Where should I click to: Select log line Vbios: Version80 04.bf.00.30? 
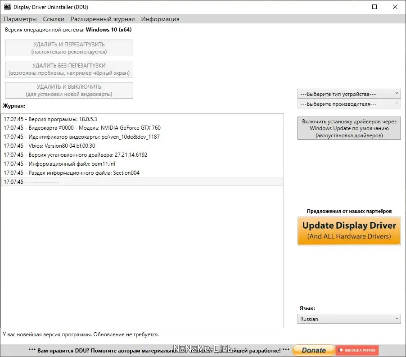pyautogui.click(x=142, y=146)
